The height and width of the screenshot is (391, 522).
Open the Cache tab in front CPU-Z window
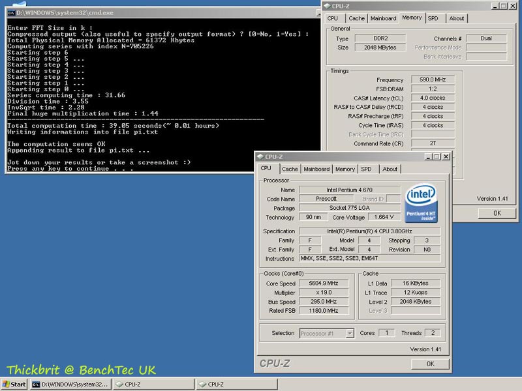[x=290, y=169]
